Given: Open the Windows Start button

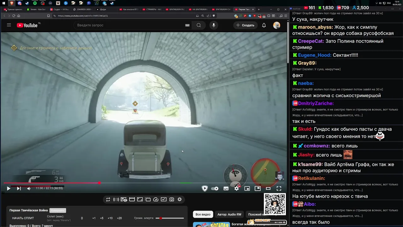Looking at the screenshot, I should pyautogui.click(x=3, y=3).
